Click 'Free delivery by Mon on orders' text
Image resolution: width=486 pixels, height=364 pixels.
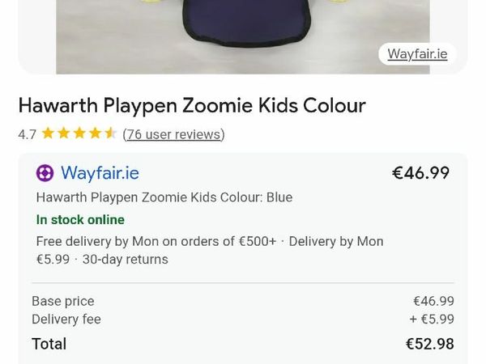tap(156, 241)
